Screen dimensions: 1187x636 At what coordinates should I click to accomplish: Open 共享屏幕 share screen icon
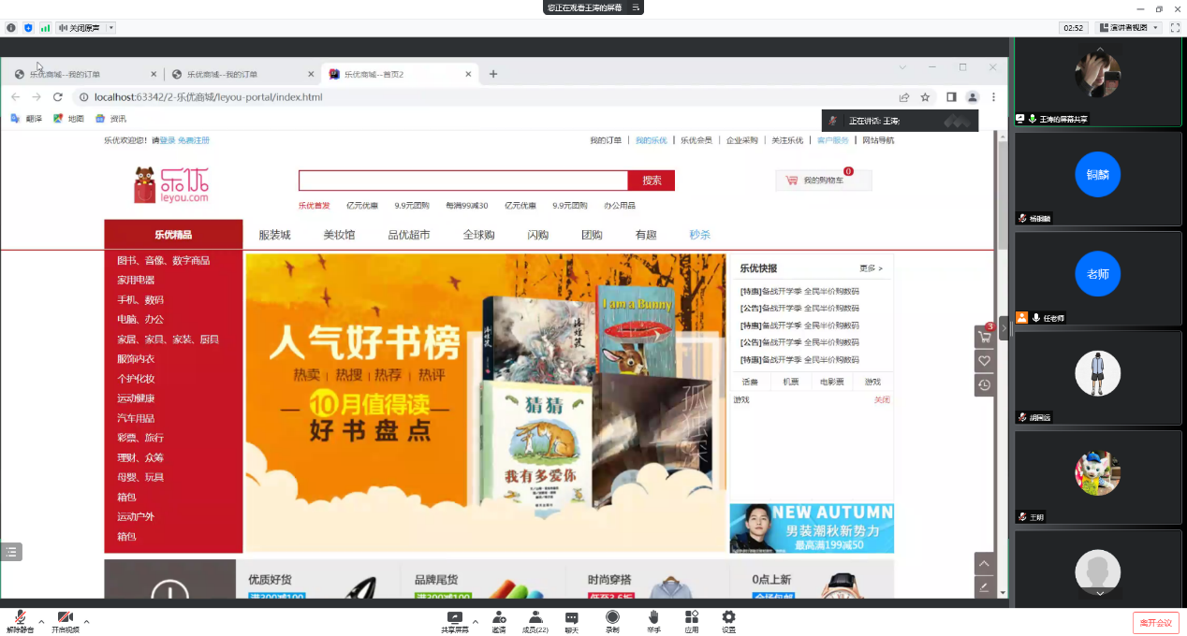[455, 621]
